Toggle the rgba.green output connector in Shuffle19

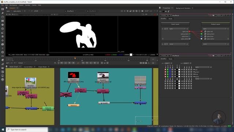pyautogui.click(x=201, y=34)
